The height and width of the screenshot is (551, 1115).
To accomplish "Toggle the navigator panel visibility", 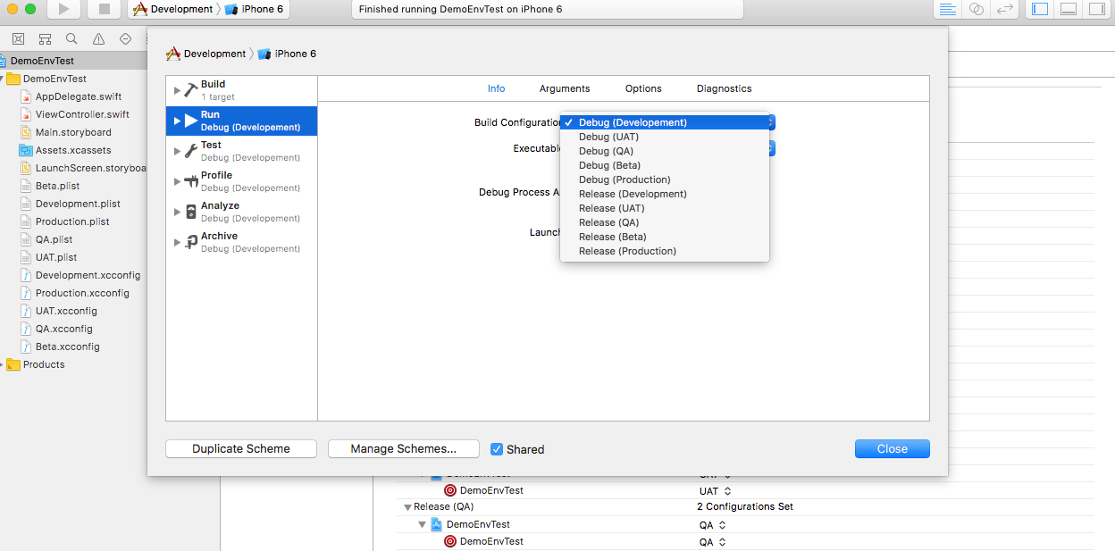I will tap(1039, 9).
